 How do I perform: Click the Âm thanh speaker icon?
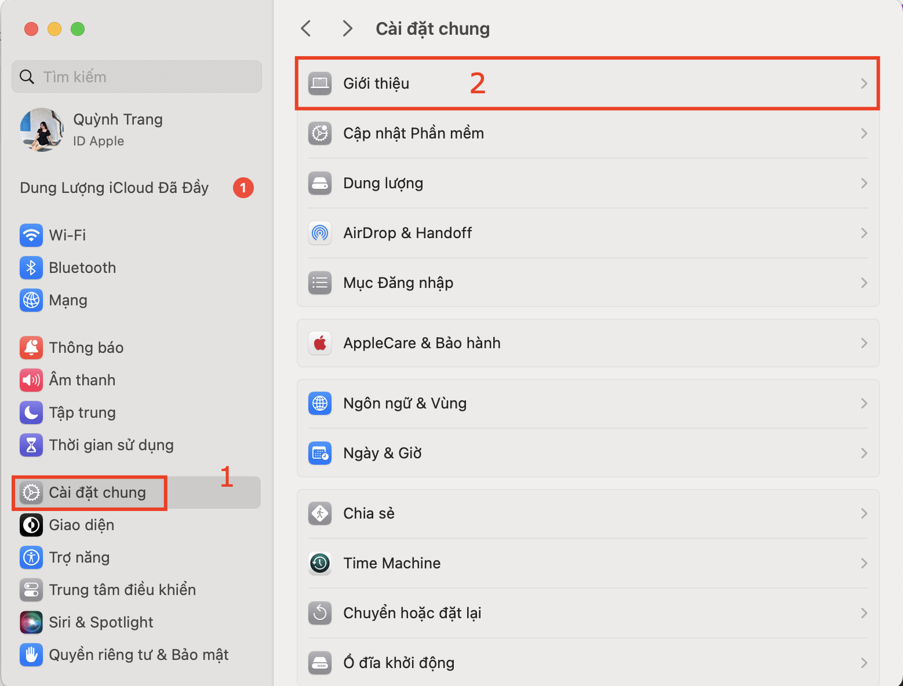[31, 380]
